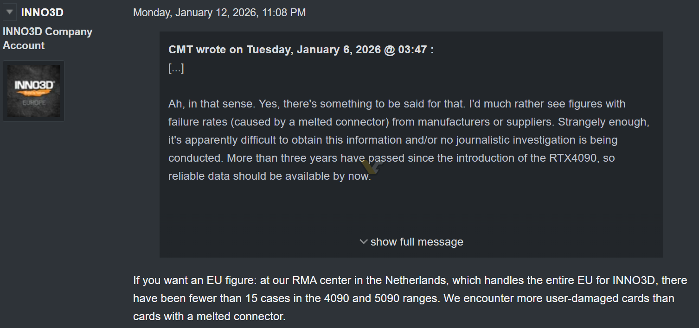
Task: Click the post timestamp Monday, January 12, 2026
Action: click(219, 13)
